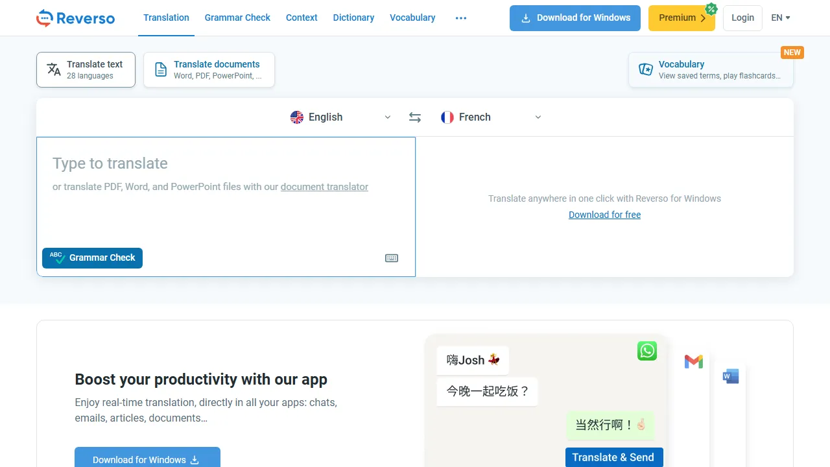The width and height of the screenshot is (830, 467).
Task: Click the Translate & Send button
Action: tap(613, 457)
